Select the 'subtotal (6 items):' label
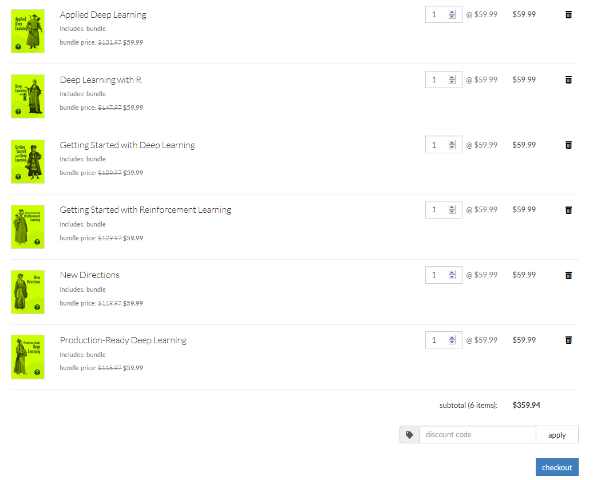 (x=468, y=406)
